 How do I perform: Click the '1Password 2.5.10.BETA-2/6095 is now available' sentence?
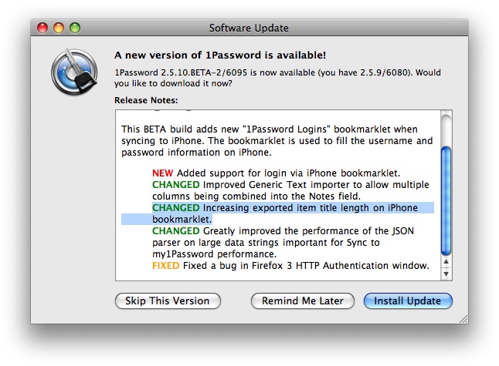[277, 78]
